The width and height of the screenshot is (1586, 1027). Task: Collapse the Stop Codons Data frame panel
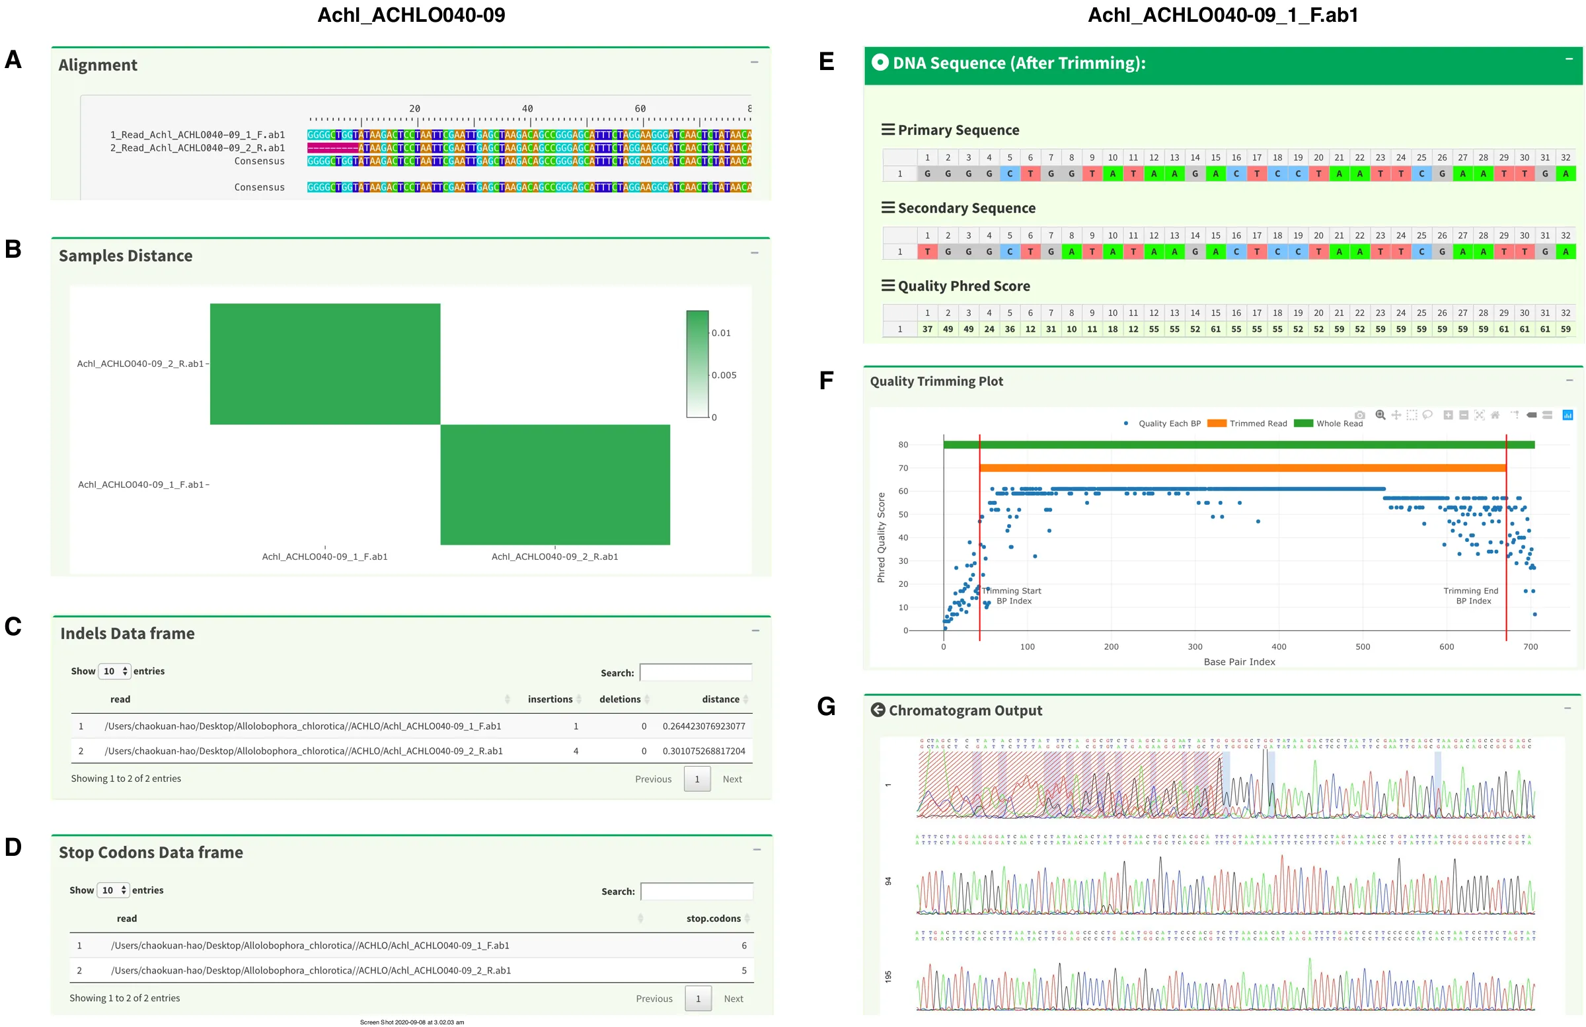click(757, 849)
